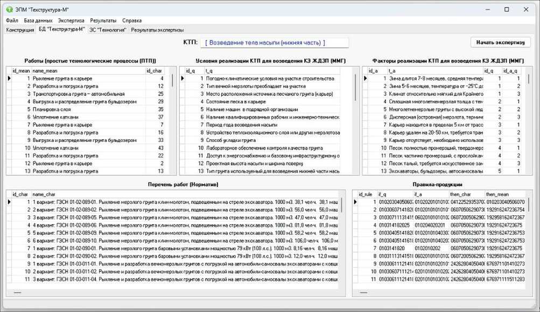The height and width of the screenshot is (312, 540).
Task: Click the t_q column header
Action: pyautogui.click(x=272, y=71)
